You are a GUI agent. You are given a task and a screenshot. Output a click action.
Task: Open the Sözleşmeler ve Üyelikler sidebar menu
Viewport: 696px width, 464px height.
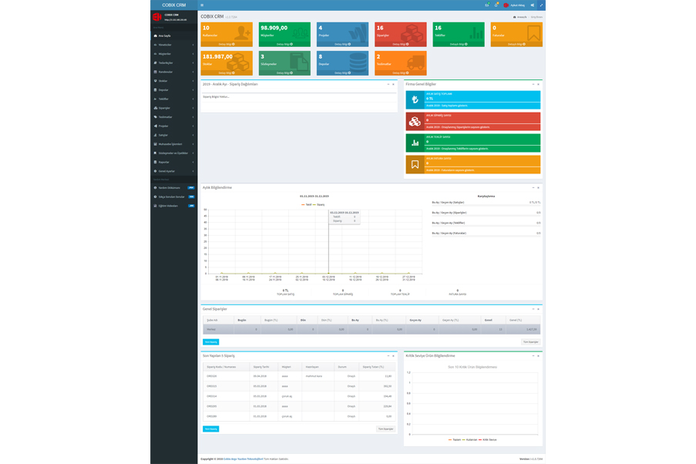(x=174, y=153)
